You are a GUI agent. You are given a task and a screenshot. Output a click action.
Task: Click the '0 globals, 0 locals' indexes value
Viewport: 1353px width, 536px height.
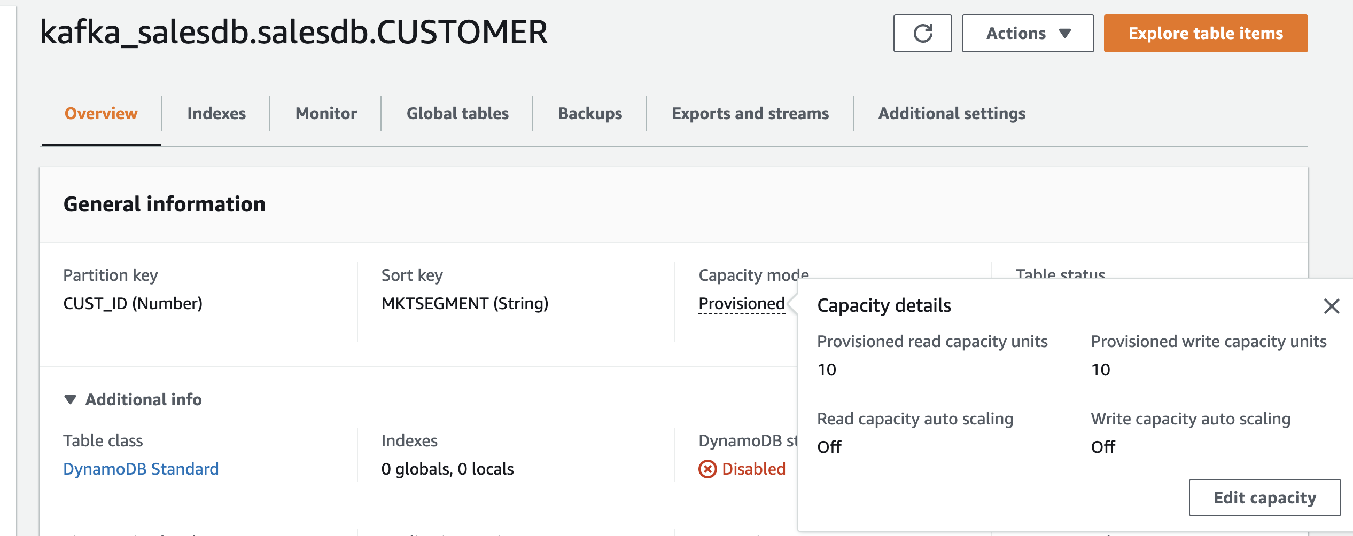point(448,469)
